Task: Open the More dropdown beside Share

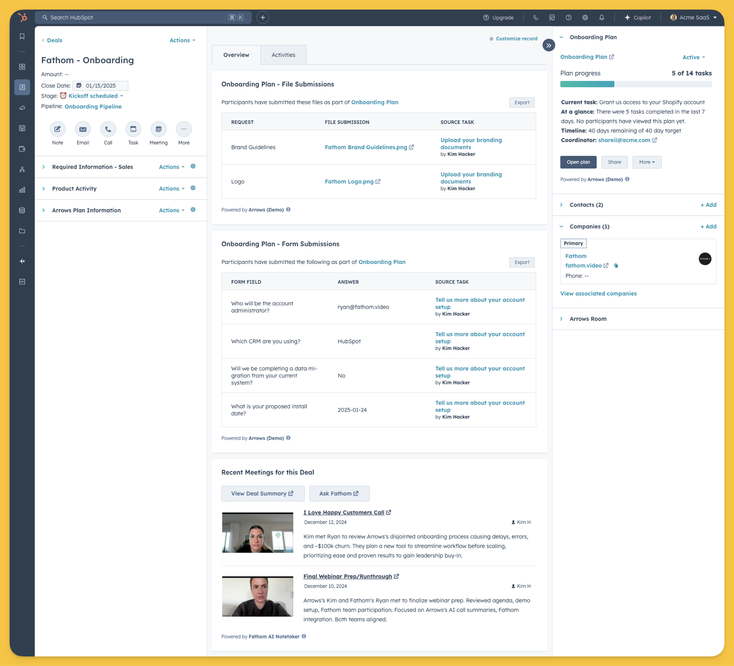Action: pos(647,162)
